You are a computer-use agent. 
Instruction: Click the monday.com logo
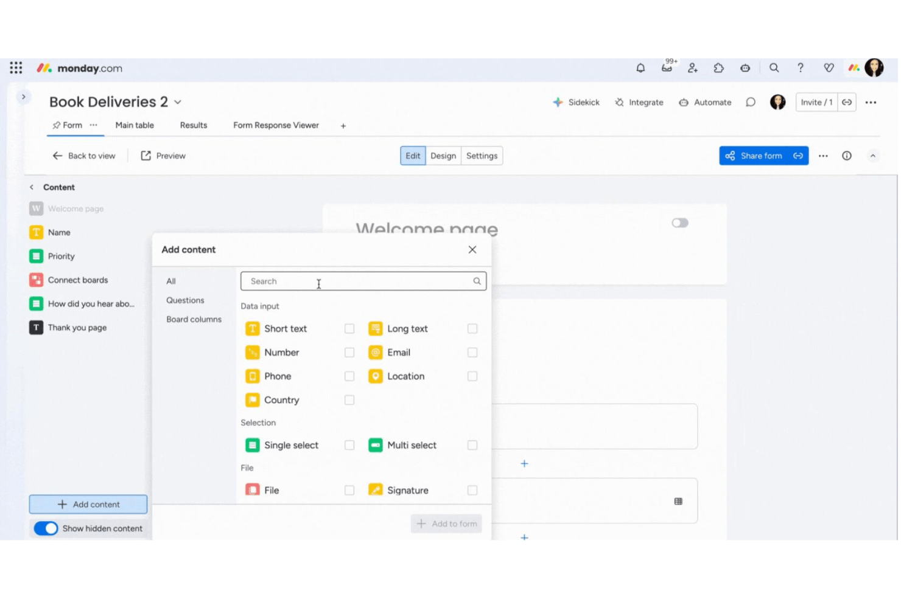[80, 68]
